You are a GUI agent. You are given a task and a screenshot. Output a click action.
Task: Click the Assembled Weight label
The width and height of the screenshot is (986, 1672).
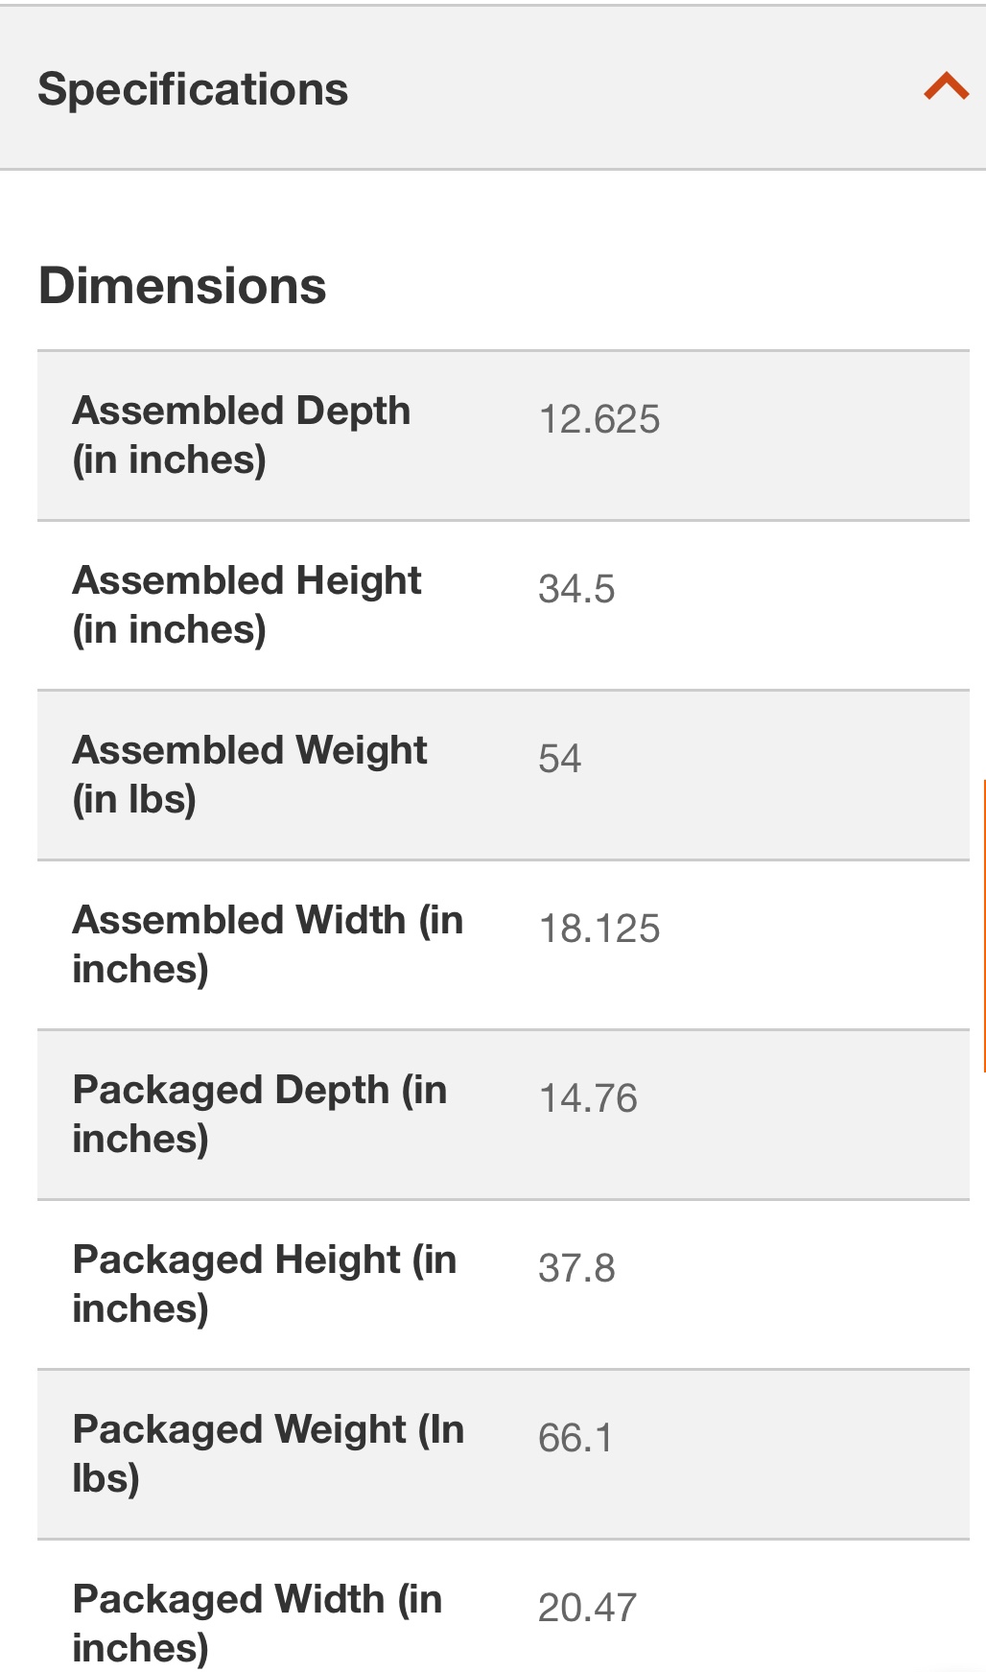point(250,774)
